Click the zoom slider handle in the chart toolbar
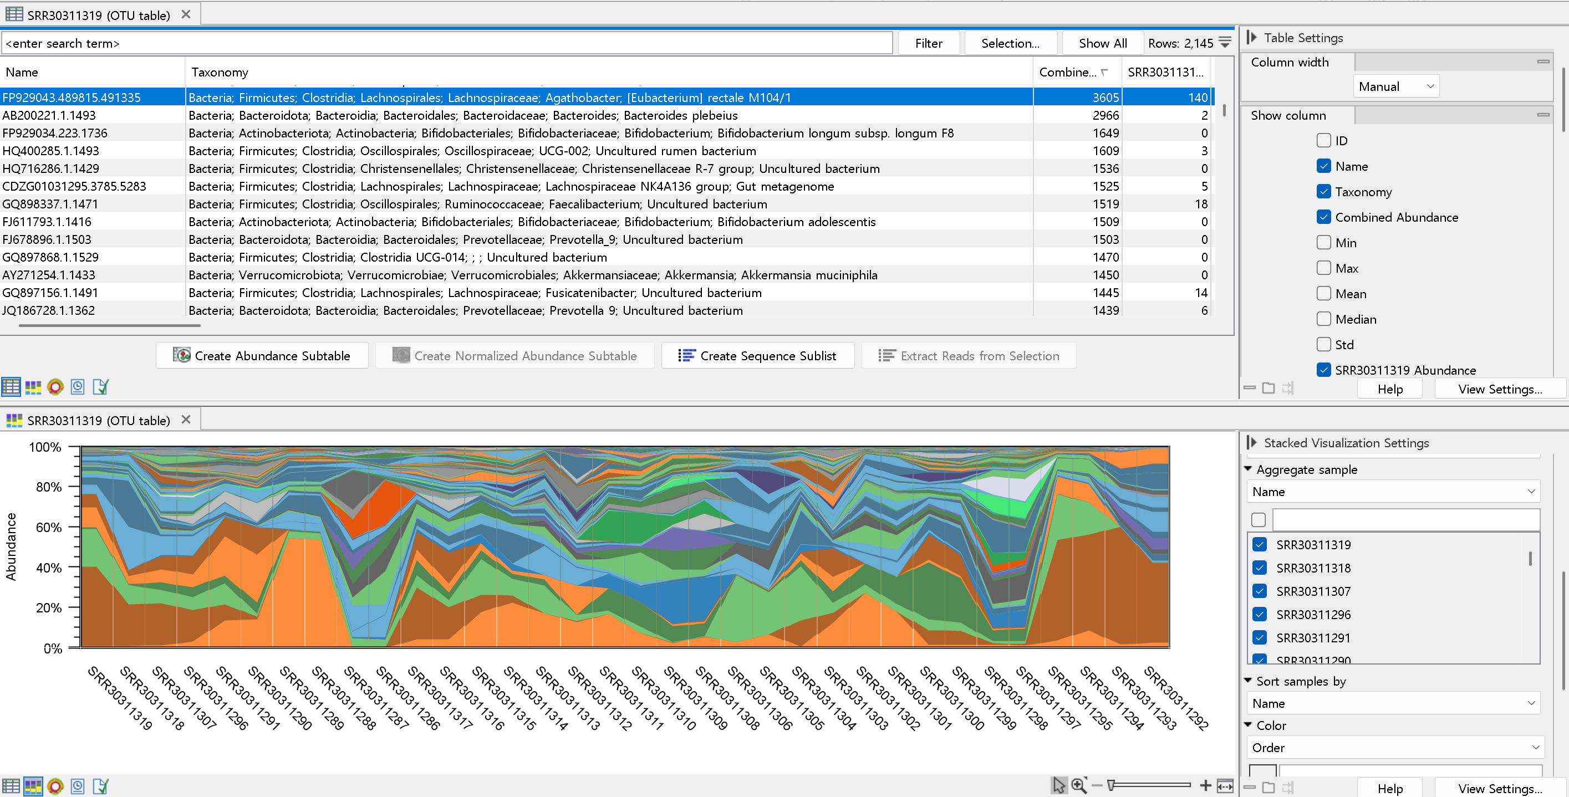 pyautogui.click(x=1111, y=785)
